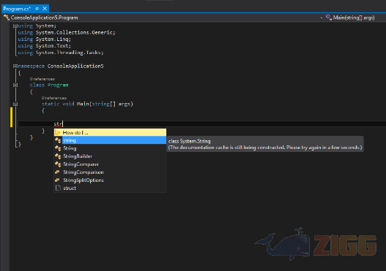Click the class icon beside StringBuilder

click(58, 156)
